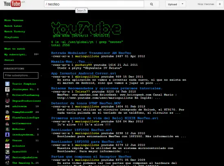Click the itsokaytobesm.. channel avatar

[x=7, y=135]
